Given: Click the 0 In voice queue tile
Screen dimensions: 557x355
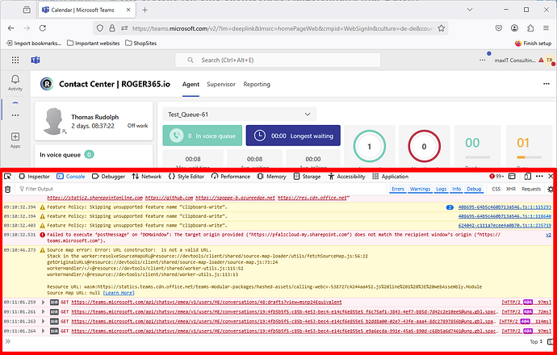Looking at the screenshot, I should pyautogui.click(x=202, y=136).
